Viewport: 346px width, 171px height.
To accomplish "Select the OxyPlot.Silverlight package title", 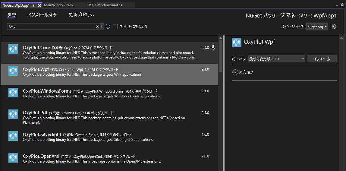I will coord(42,134).
